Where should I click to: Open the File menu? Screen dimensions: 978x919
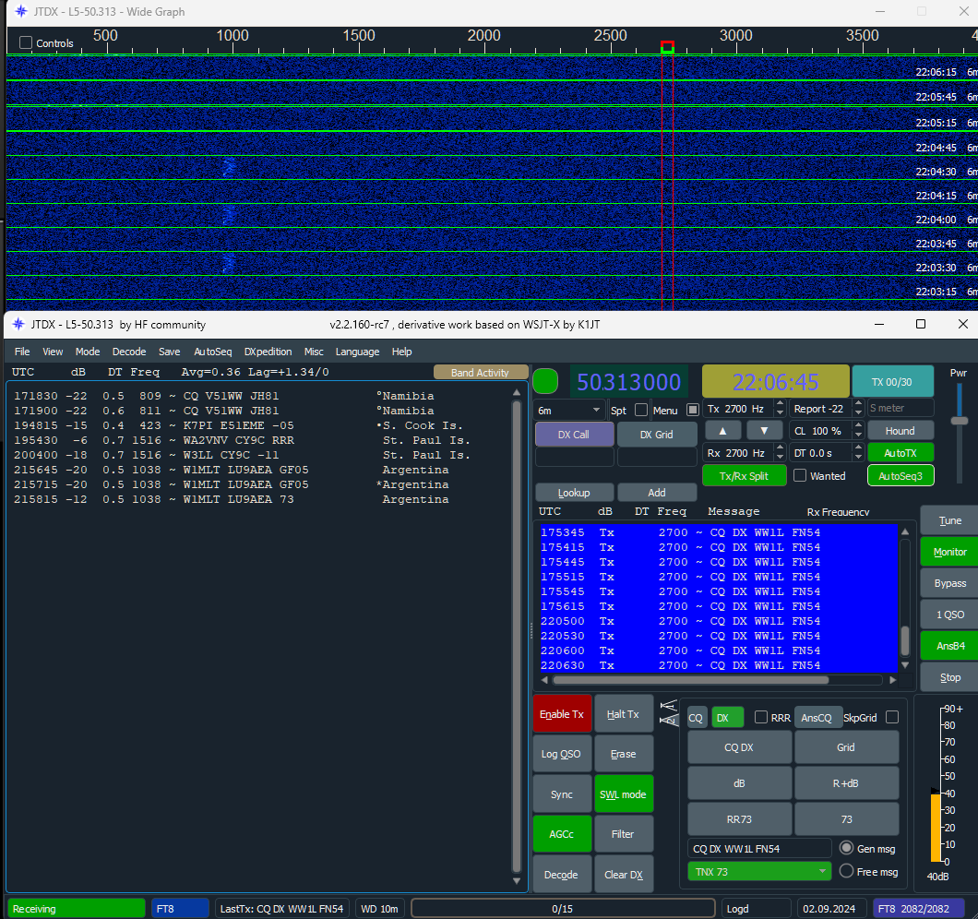click(22, 352)
